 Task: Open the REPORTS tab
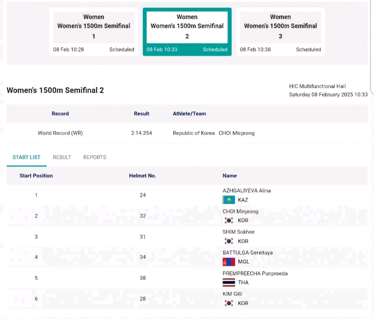(x=95, y=157)
